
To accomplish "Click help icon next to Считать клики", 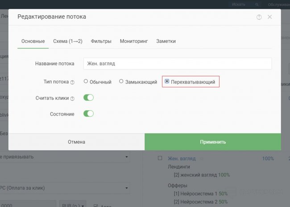I will (x=72, y=99).
